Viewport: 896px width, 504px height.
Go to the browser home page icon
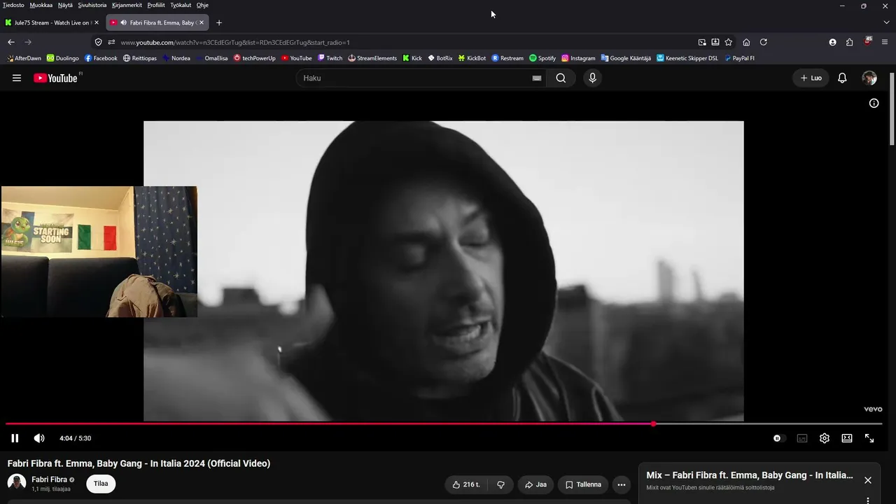coord(746,42)
